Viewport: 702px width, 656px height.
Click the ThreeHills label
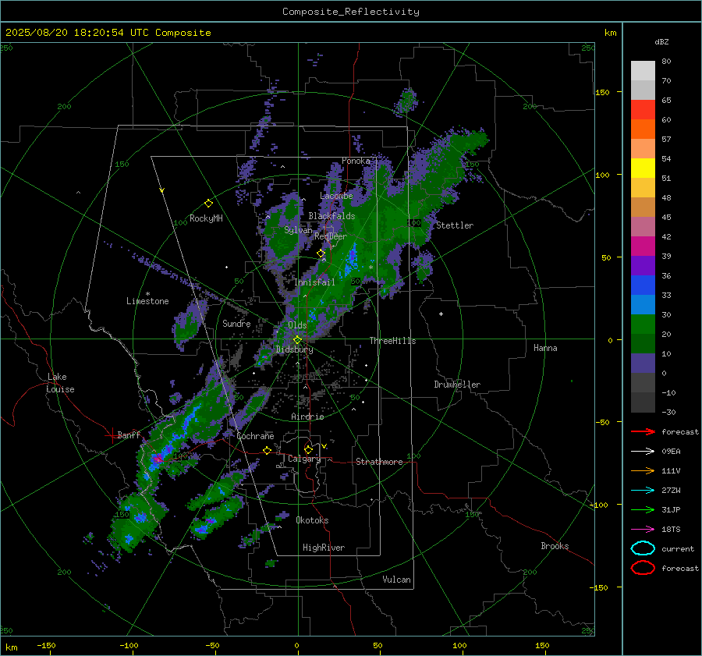pos(392,341)
